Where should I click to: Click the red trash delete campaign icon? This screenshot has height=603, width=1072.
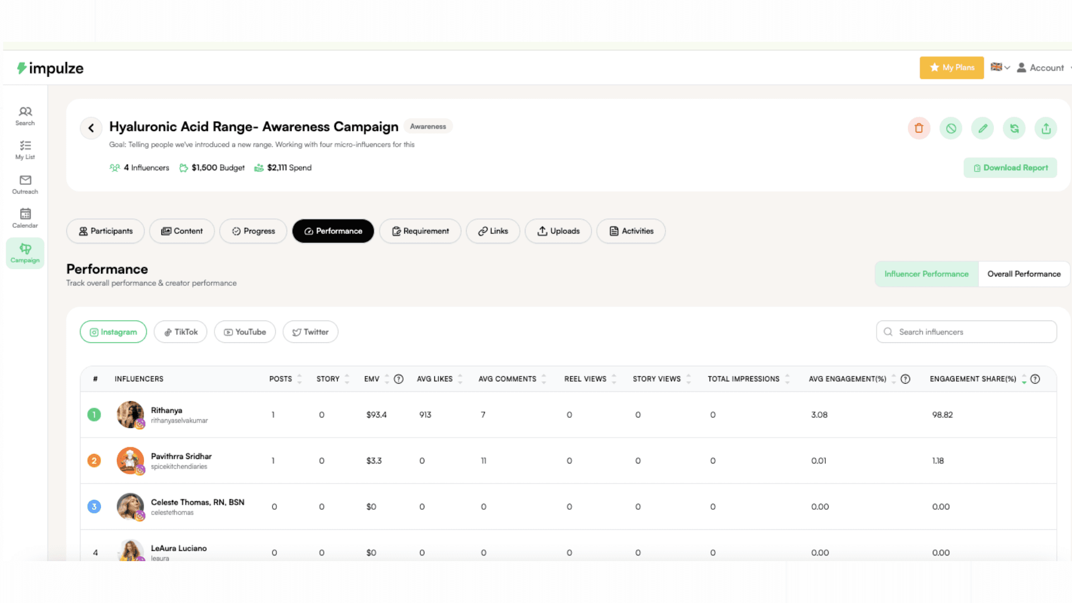(918, 128)
